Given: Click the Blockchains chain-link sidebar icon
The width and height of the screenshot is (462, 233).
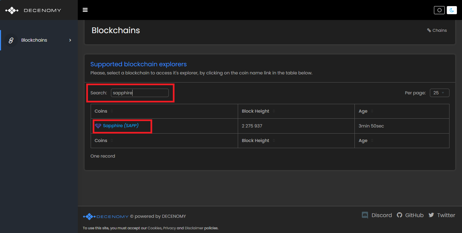Looking at the screenshot, I should pos(11,40).
